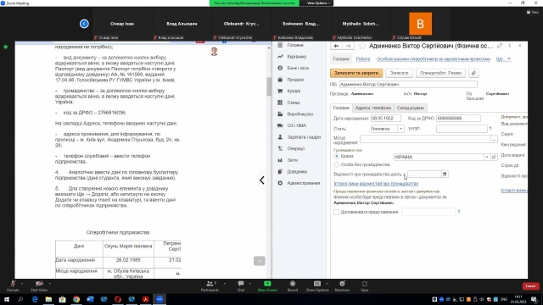543x305 pixels.
Task: Expand the arrow next to Show Captions
Action: 327,284
